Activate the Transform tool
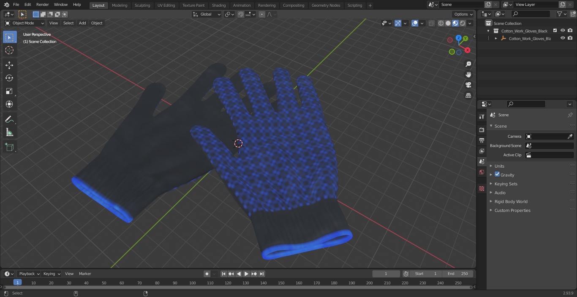This screenshot has height=297, width=577. point(9,104)
